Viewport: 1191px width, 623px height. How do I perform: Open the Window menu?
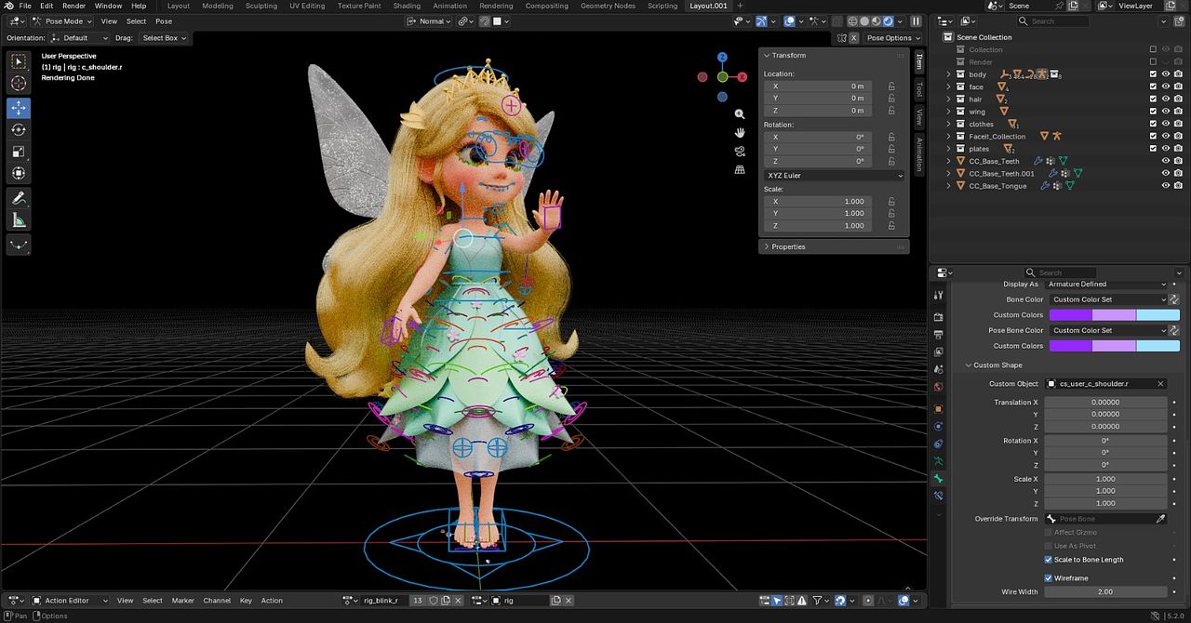coord(108,6)
